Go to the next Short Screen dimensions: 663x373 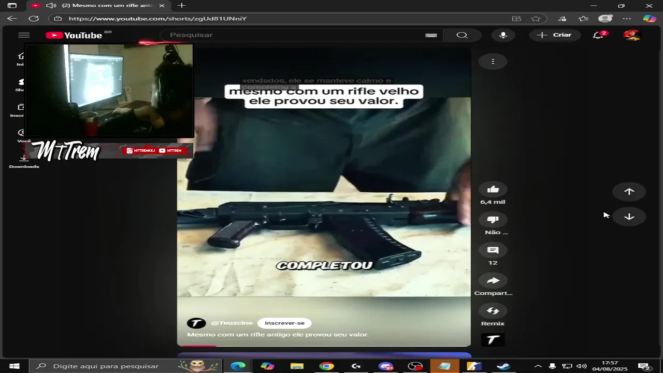629,217
